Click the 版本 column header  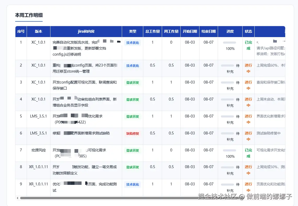38,31
